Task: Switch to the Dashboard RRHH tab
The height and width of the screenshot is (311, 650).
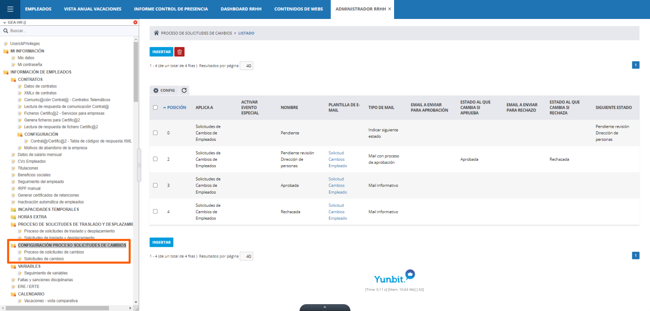Action: click(241, 9)
